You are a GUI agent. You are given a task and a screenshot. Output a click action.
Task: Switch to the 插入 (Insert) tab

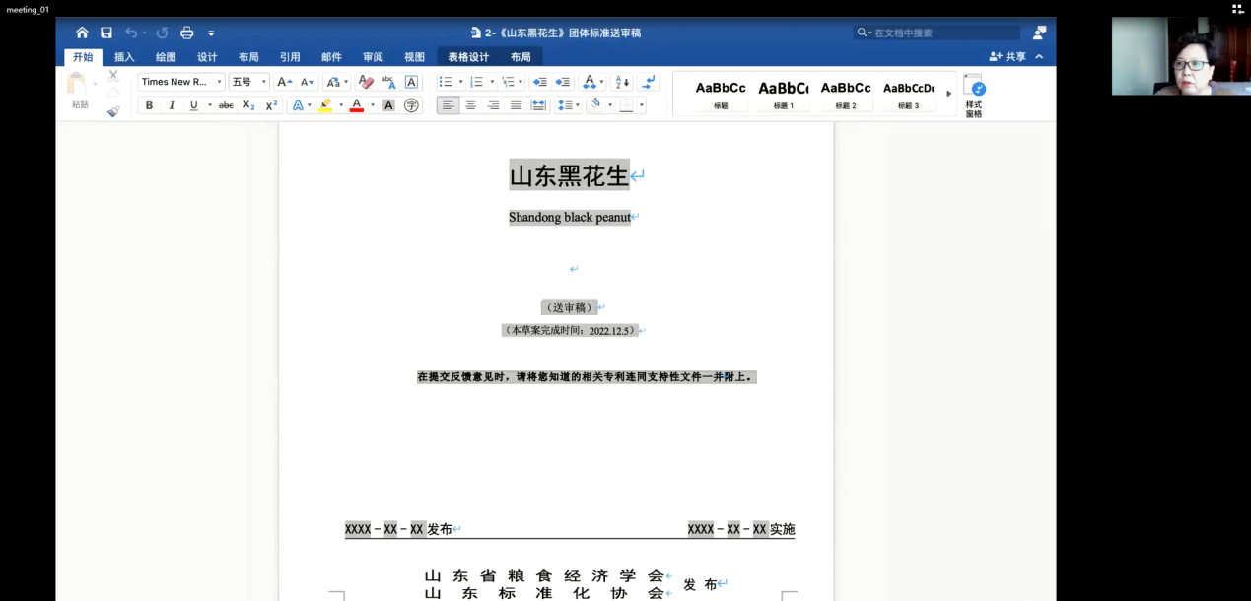[124, 57]
